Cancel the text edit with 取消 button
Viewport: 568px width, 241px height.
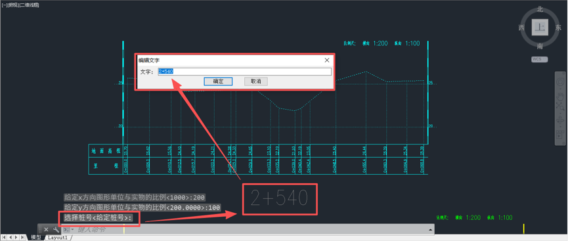(x=255, y=81)
